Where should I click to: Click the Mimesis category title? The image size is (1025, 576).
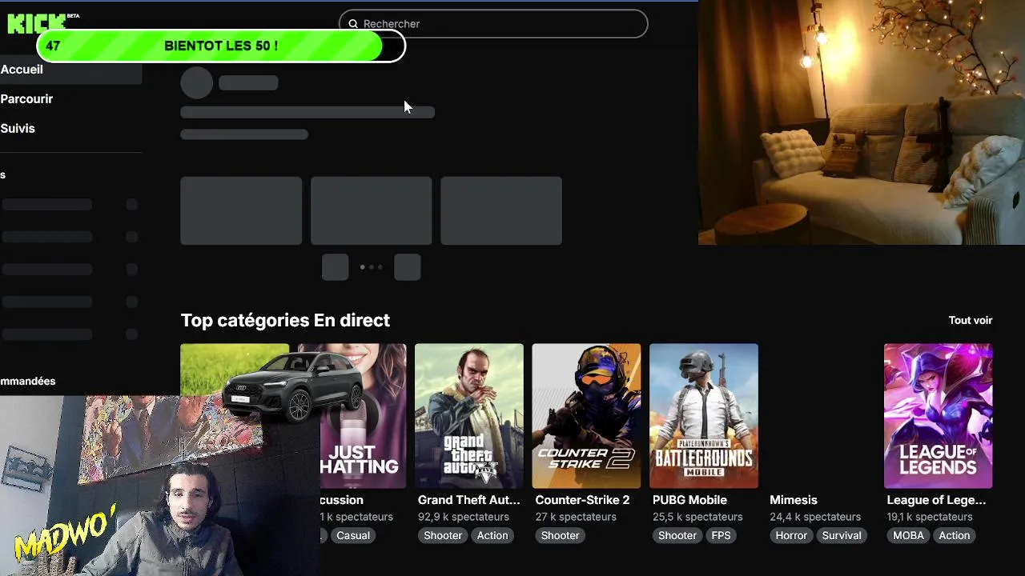pos(794,500)
